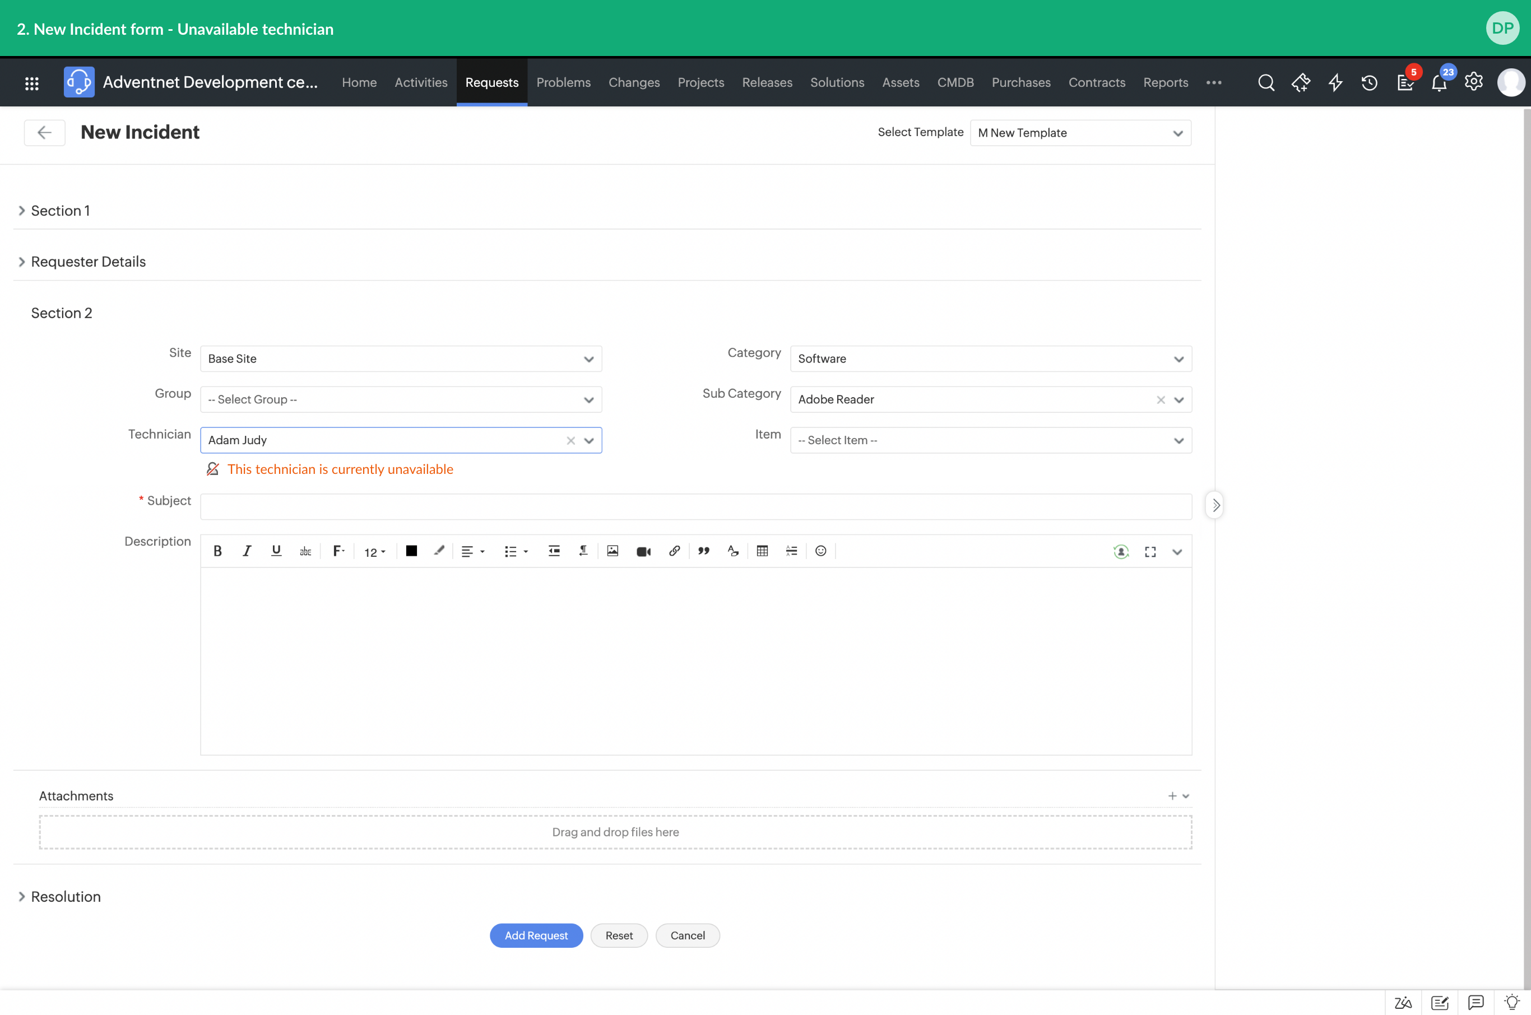Click the Add Request button
Viewport: 1531px width, 1015px height.
coord(536,935)
